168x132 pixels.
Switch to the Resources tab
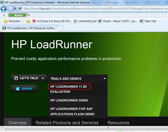118,123
